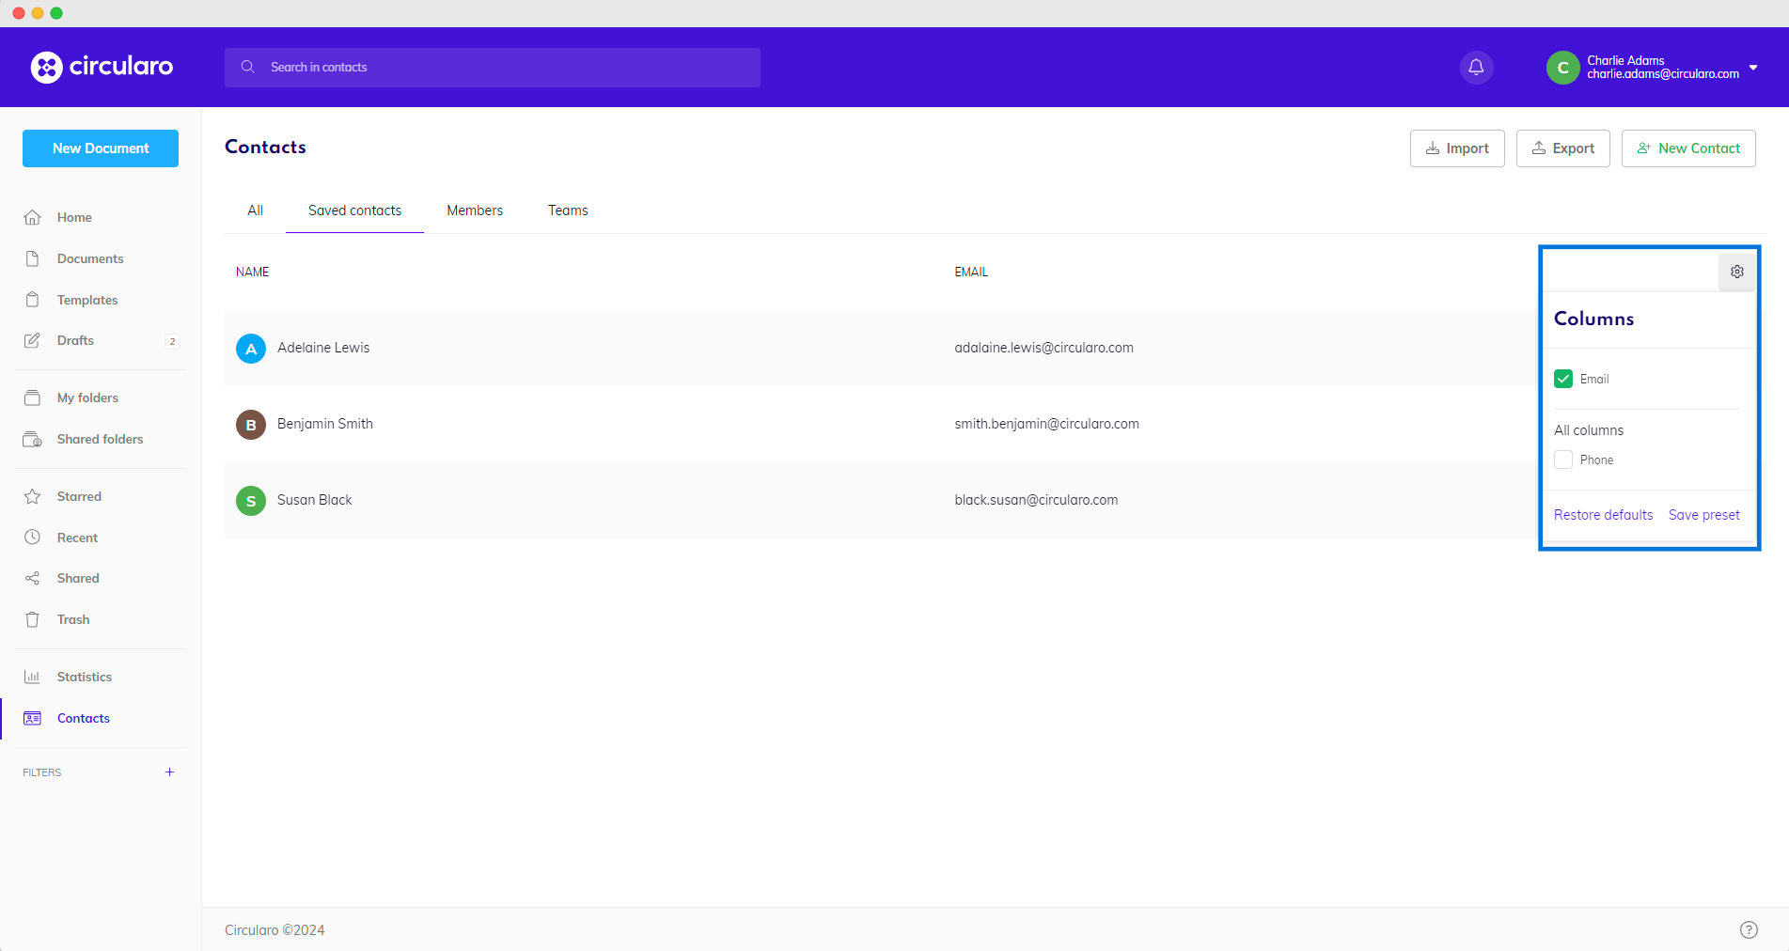Click the Restore defaults link
The width and height of the screenshot is (1789, 951).
point(1603,514)
